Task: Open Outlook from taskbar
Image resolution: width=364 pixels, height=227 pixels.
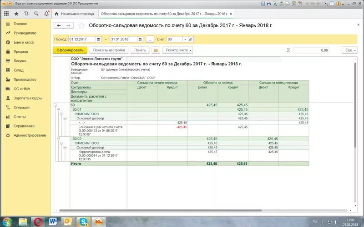Action: click(68, 222)
